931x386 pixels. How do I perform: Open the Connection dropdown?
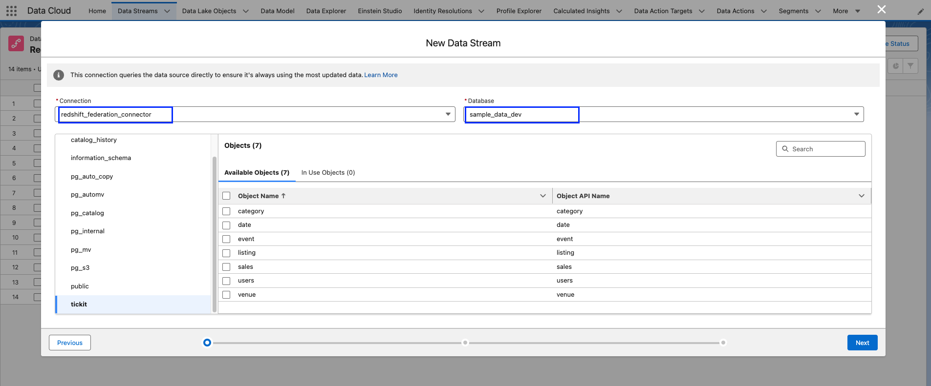coord(255,114)
